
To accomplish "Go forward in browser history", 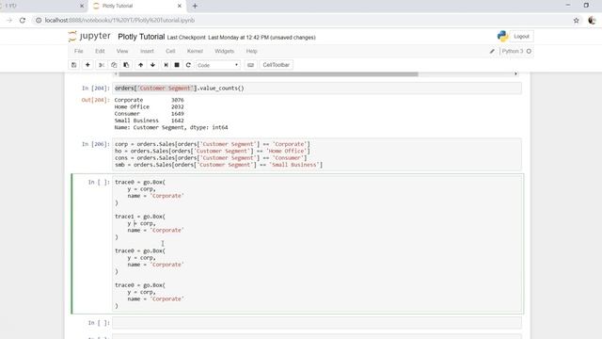I will click(9, 21).
